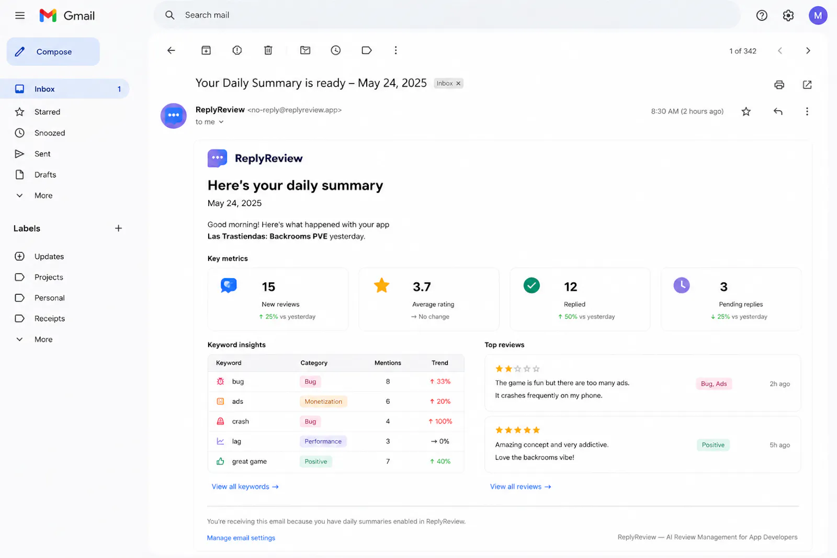The width and height of the screenshot is (837, 558).
Task: Open the Labels tag icon in toolbar
Action: 367,50
